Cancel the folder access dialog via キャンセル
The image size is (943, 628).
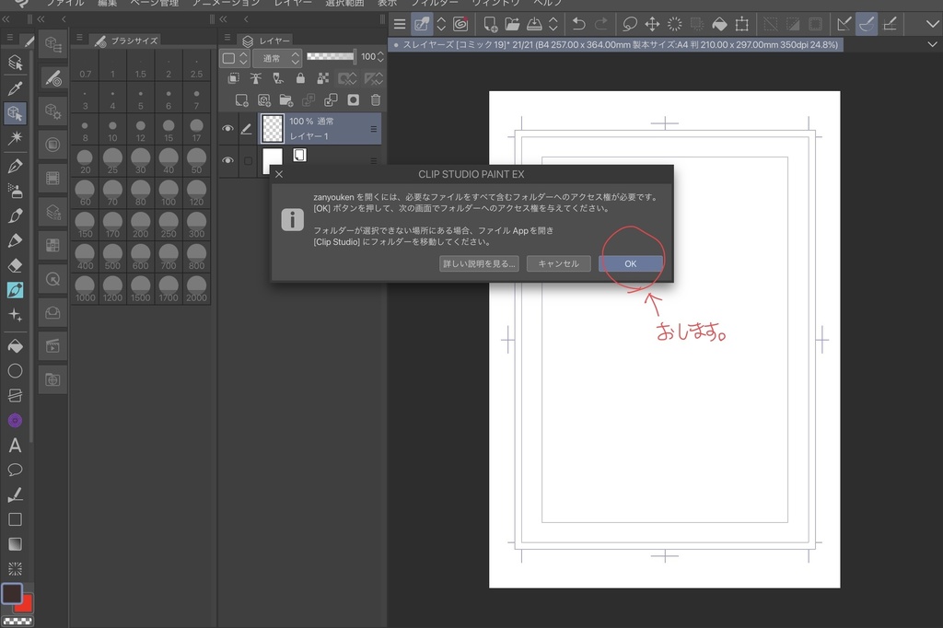(x=558, y=263)
